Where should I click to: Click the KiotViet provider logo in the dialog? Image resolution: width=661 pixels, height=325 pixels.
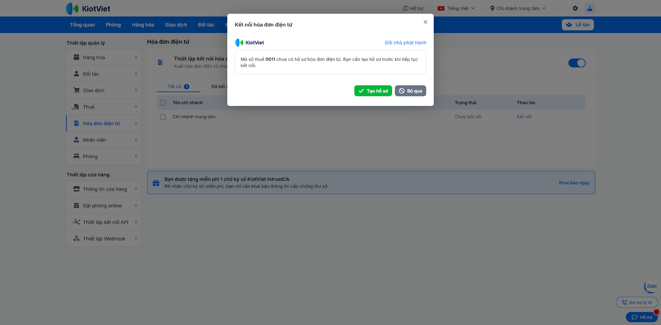coord(250,42)
